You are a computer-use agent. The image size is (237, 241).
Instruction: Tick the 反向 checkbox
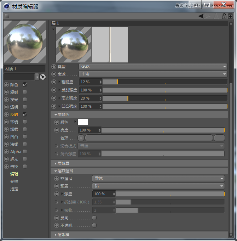pyautogui.click(x=94, y=218)
